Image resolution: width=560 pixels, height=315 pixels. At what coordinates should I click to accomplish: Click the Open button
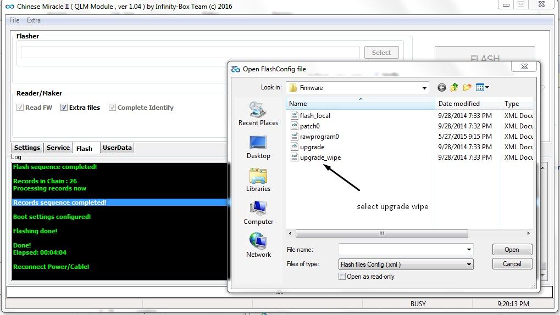coord(512,250)
